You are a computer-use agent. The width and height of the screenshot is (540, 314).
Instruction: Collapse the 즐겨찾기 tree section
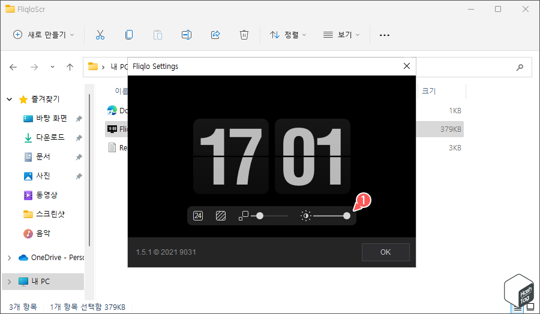tap(10, 99)
